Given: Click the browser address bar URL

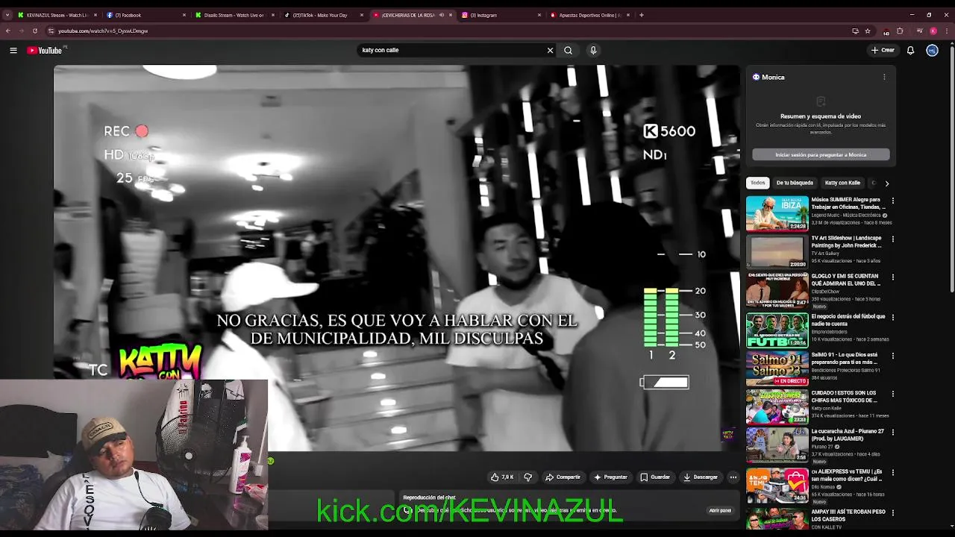Looking at the screenshot, I should point(103,31).
